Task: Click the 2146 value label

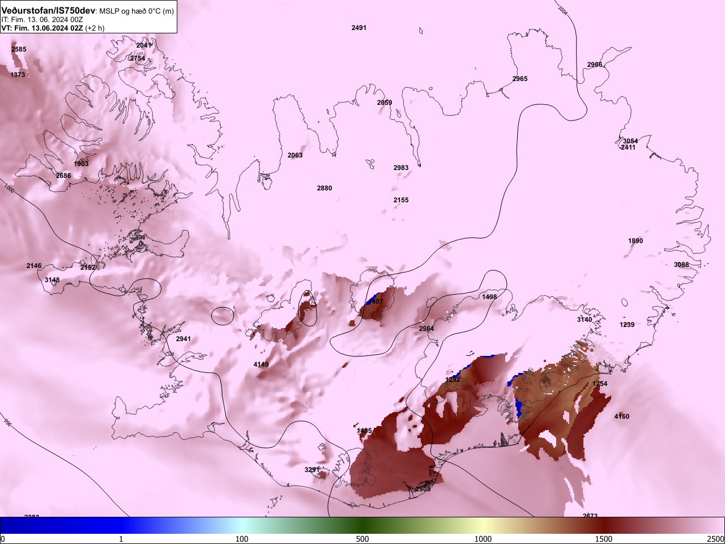Action: tap(34, 266)
